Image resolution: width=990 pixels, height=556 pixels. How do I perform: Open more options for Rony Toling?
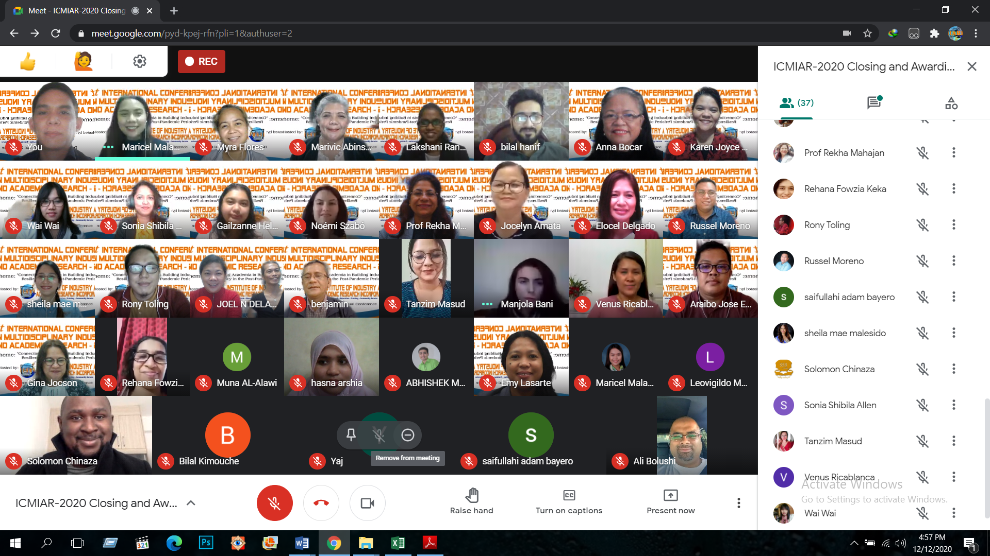[x=953, y=225]
